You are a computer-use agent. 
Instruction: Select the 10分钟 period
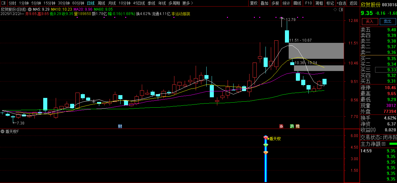[x=124, y=3]
